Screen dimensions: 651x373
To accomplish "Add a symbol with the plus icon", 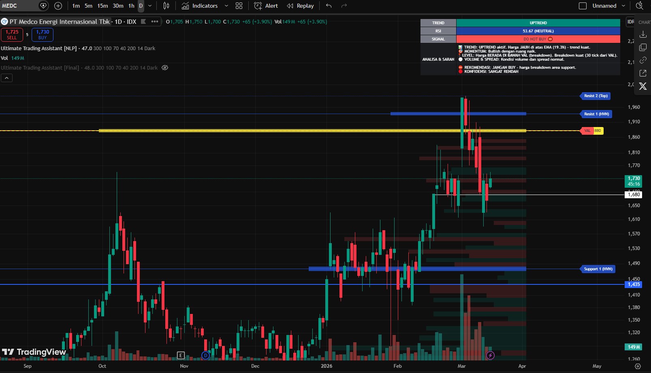I will (x=58, y=6).
